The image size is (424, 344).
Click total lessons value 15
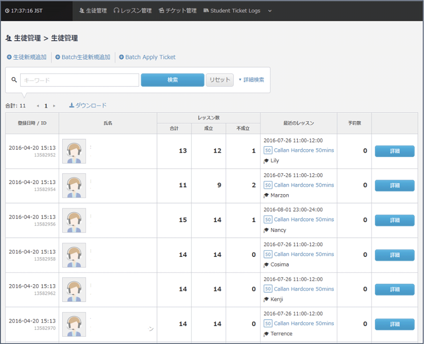[183, 220]
